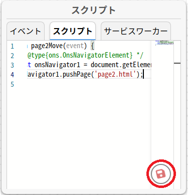Click line number 1 in the gutter
The image size is (188, 195).
pos(12,46)
